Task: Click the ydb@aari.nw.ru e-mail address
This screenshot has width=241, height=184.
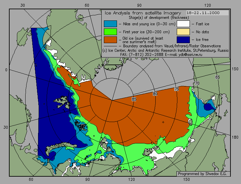Action: [190, 55]
